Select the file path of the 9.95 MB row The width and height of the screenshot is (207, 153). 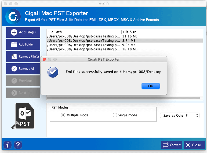click(x=83, y=45)
